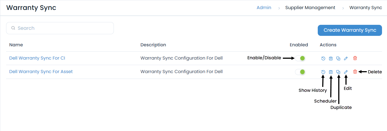
Task: Delete Dell Warranty Sync For Asset
Action: click(x=355, y=72)
